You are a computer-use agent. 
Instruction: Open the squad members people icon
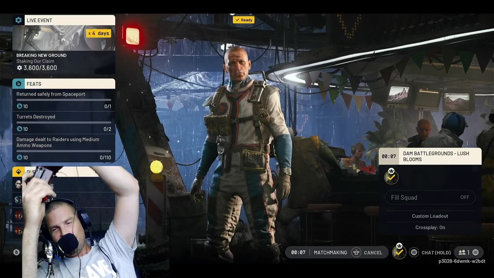[x=462, y=253]
